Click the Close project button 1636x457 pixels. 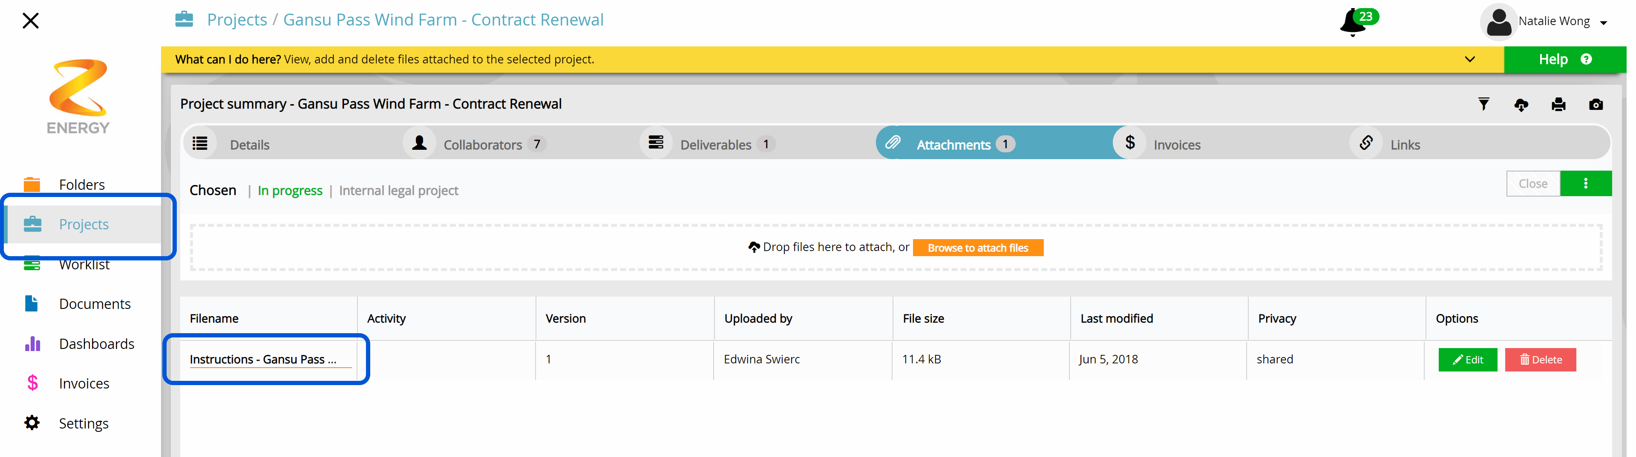(1532, 183)
